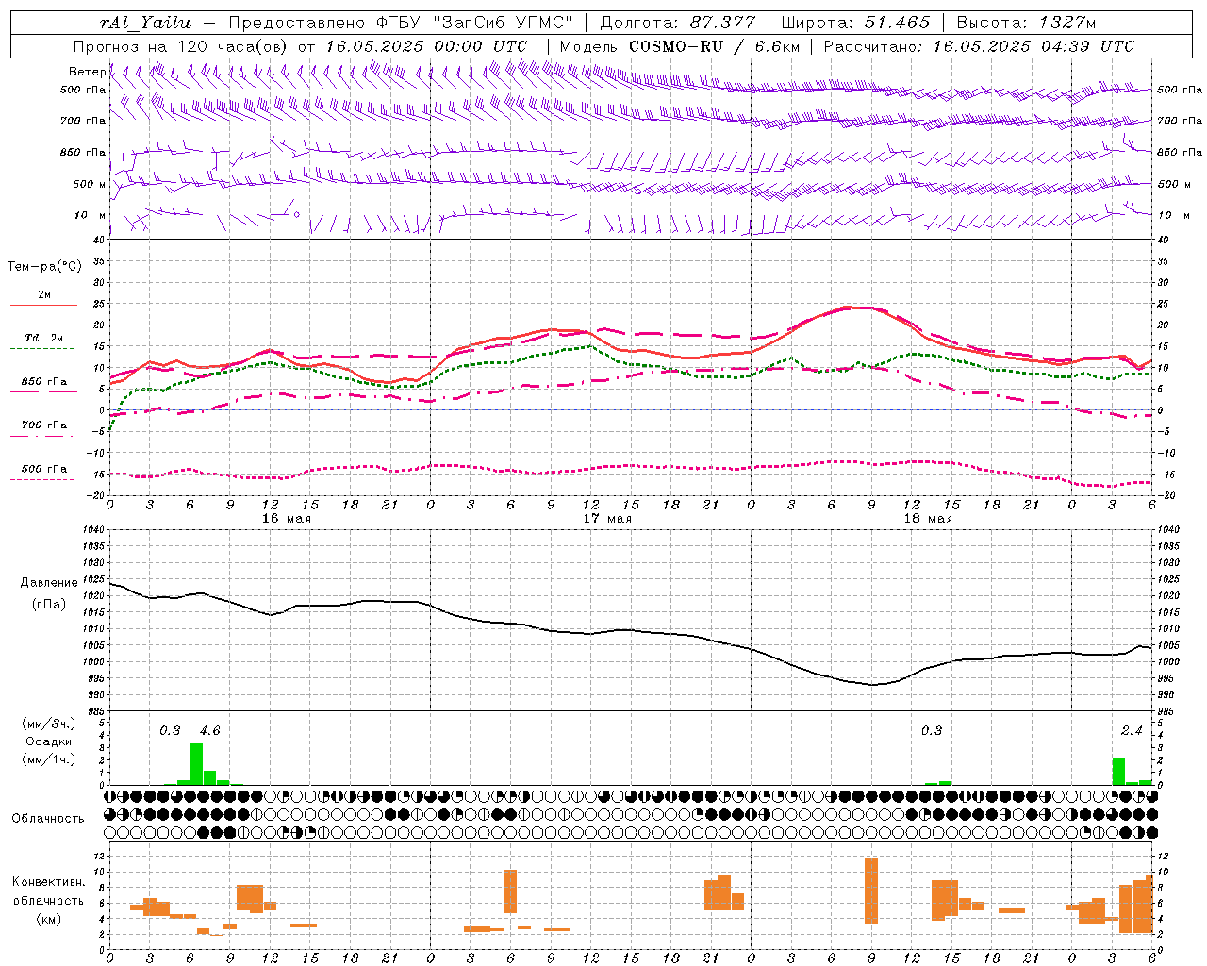Click the "700 гПа" entry in temperature legend
The width and height of the screenshot is (1207, 966).
click(44, 425)
